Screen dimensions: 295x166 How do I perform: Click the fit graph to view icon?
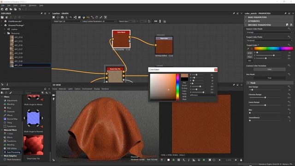point(53,17)
